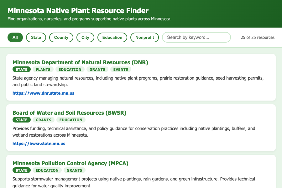Filter resources by Education
This screenshot has height=188, width=282.
click(112, 37)
